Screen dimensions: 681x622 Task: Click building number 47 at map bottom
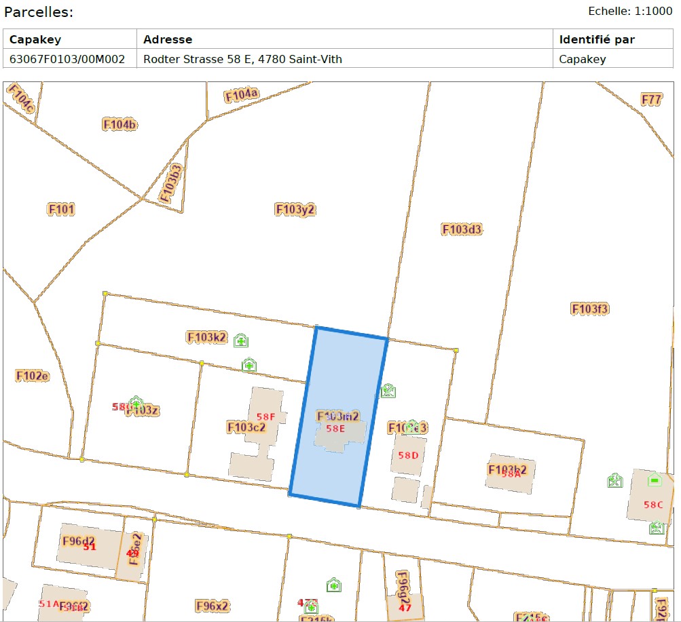(405, 607)
